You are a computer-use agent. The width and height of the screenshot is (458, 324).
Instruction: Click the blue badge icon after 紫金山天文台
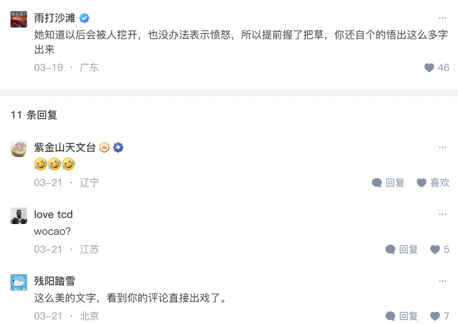click(x=118, y=148)
